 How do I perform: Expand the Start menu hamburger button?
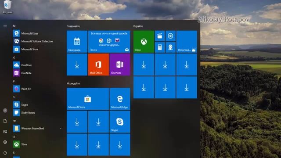tap(5, 26)
